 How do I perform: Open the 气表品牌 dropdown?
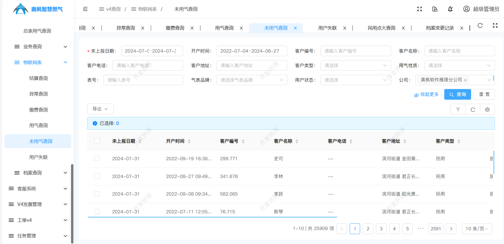pyautogui.click(x=252, y=80)
